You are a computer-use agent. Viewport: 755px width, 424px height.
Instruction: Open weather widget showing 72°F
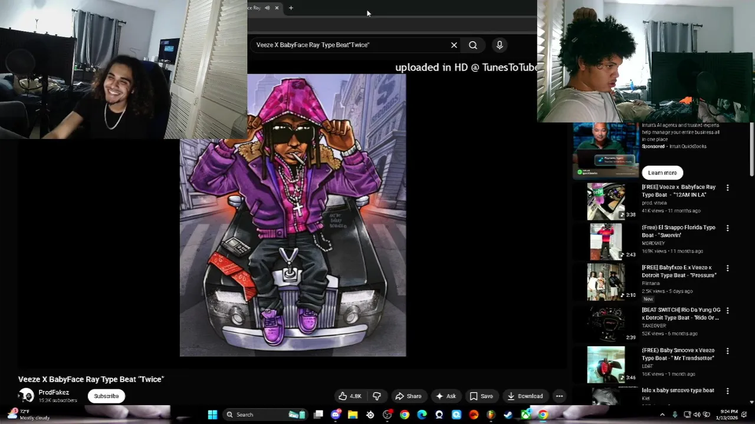coord(28,415)
